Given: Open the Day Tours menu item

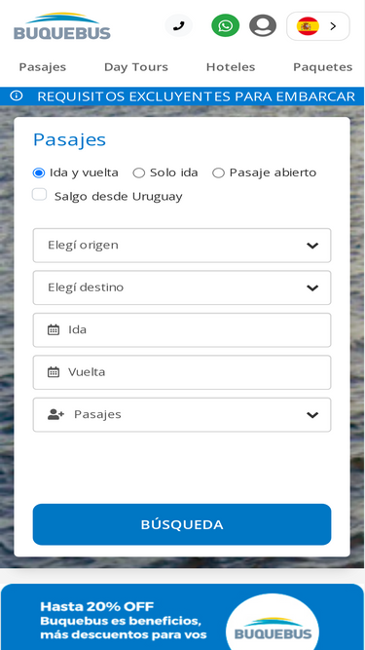Looking at the screenshot, I should pyautogui.click(x=136, y=67).
